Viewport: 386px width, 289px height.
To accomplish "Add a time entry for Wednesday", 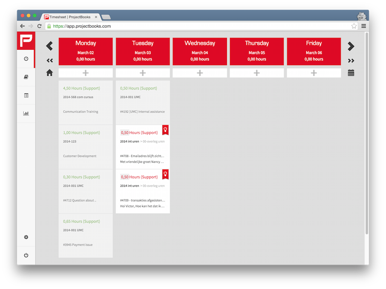I will [200, 73].
